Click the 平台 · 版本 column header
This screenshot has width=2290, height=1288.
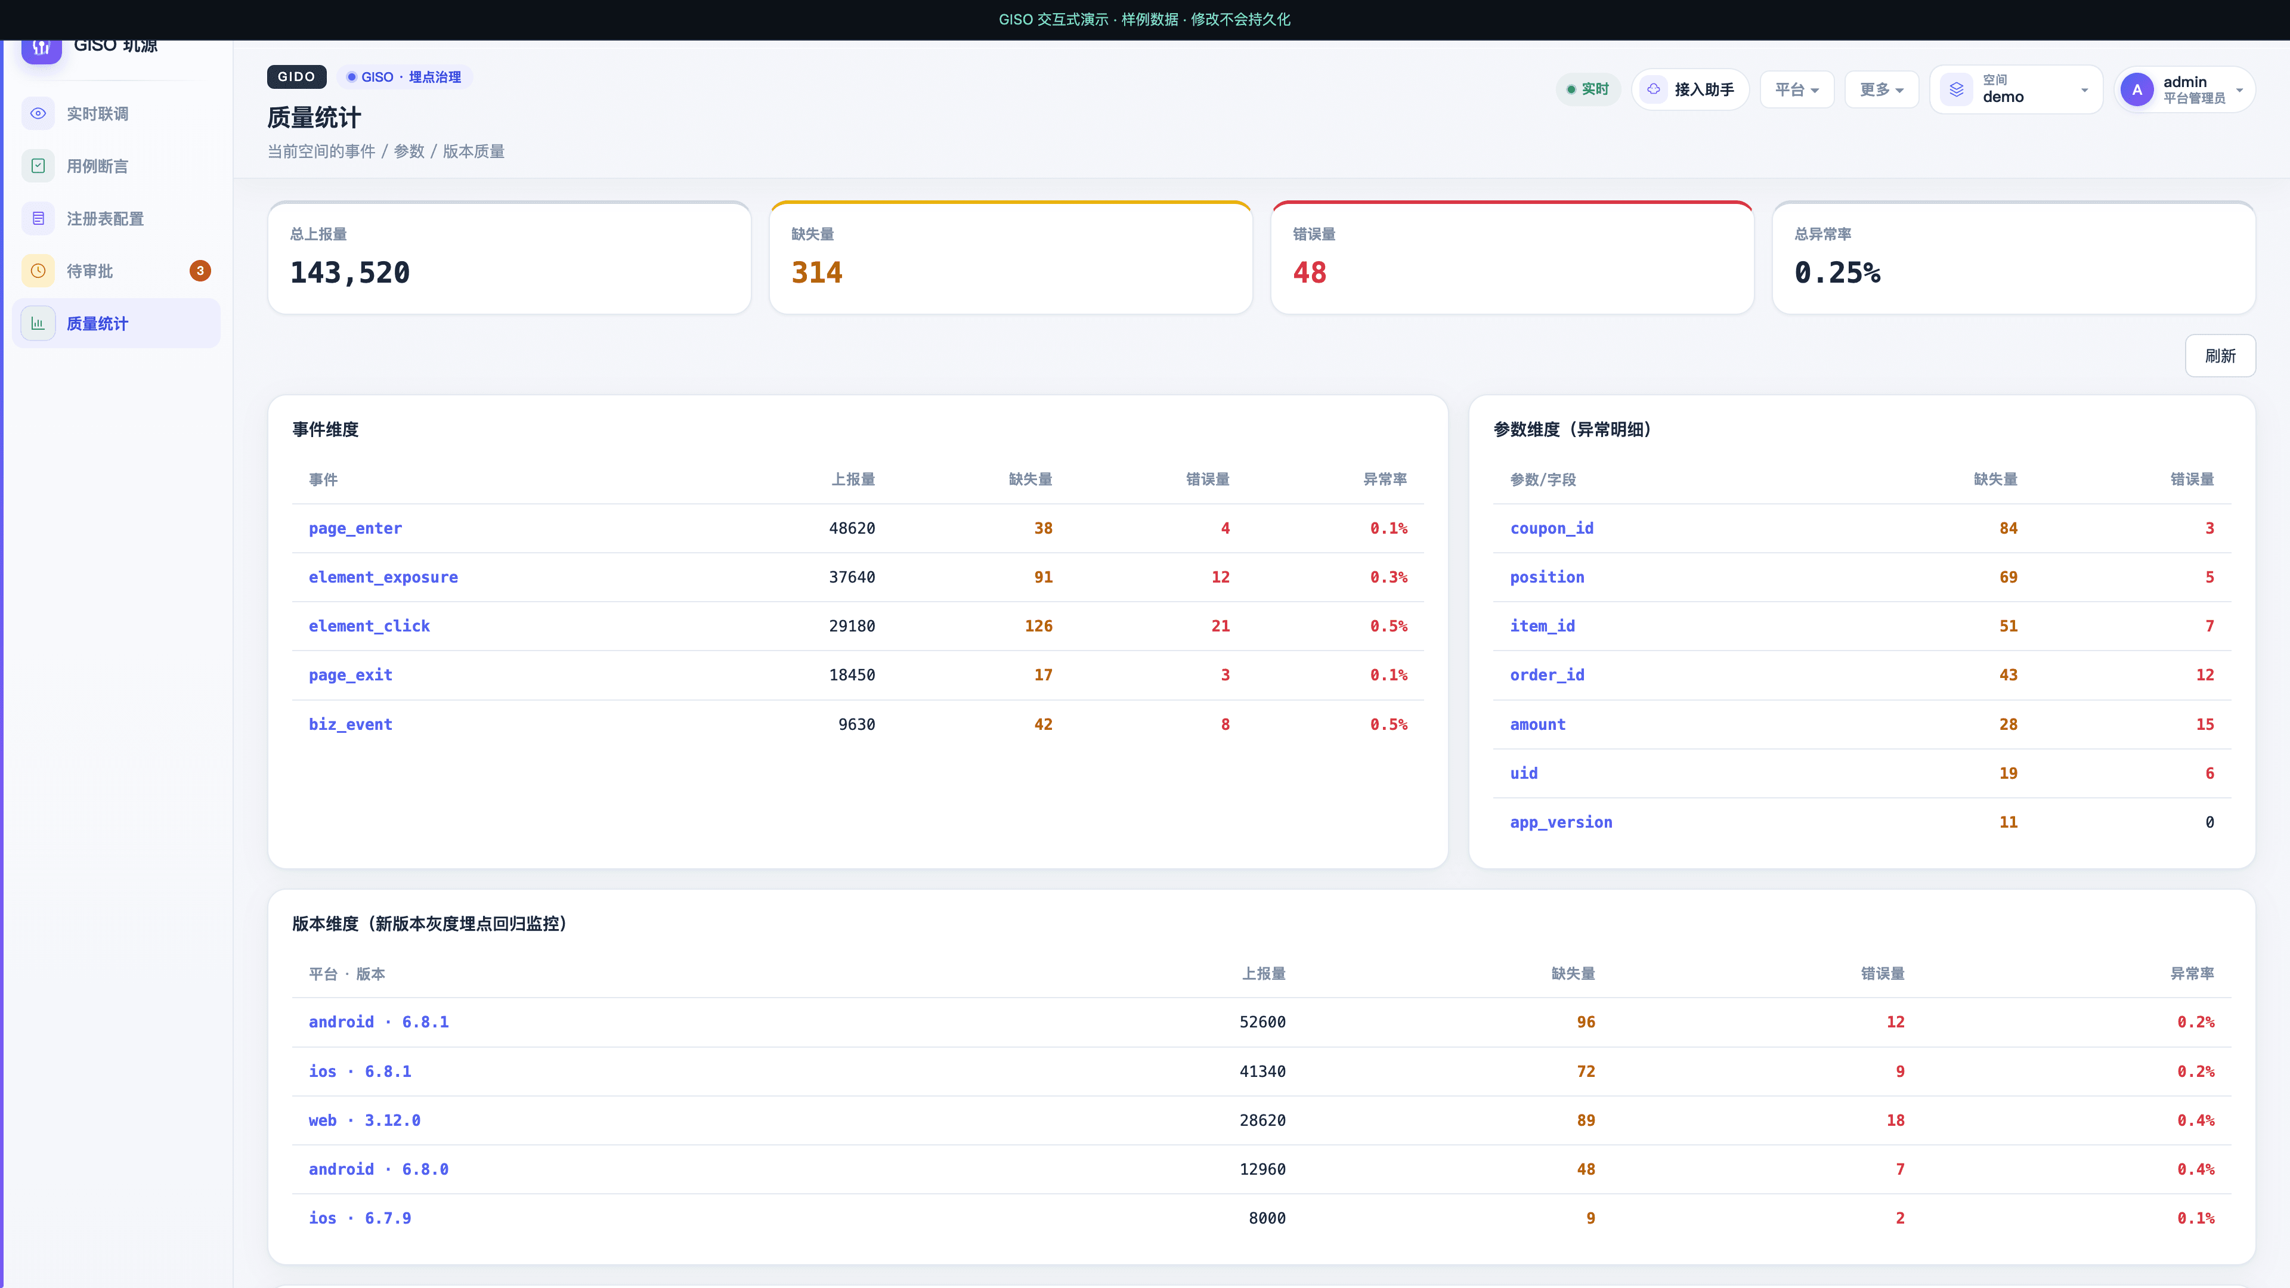point(346,974)
